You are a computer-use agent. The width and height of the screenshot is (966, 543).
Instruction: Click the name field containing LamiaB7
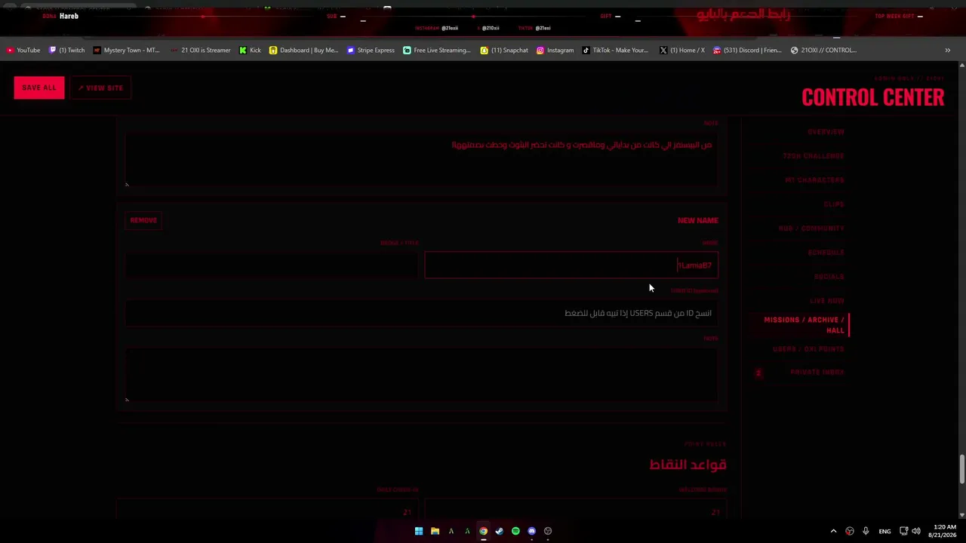pyautogui.click(x=571, y=265)
